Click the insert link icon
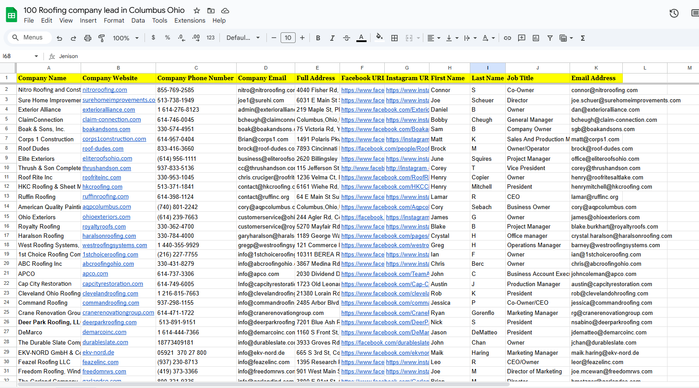This screenshot has height=388, width=699. (x=508, y=38)
